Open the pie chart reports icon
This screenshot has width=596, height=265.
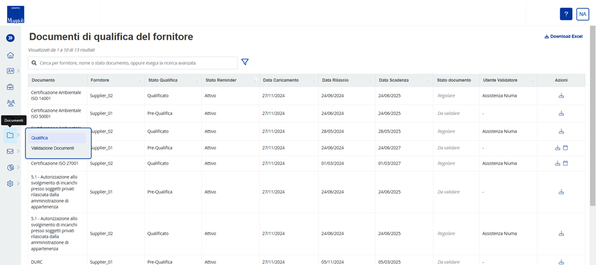tap(10, 168)
